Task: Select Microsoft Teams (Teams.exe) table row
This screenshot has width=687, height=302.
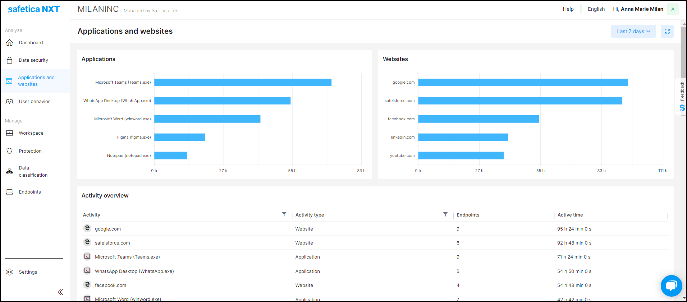Action: [375, 257]
